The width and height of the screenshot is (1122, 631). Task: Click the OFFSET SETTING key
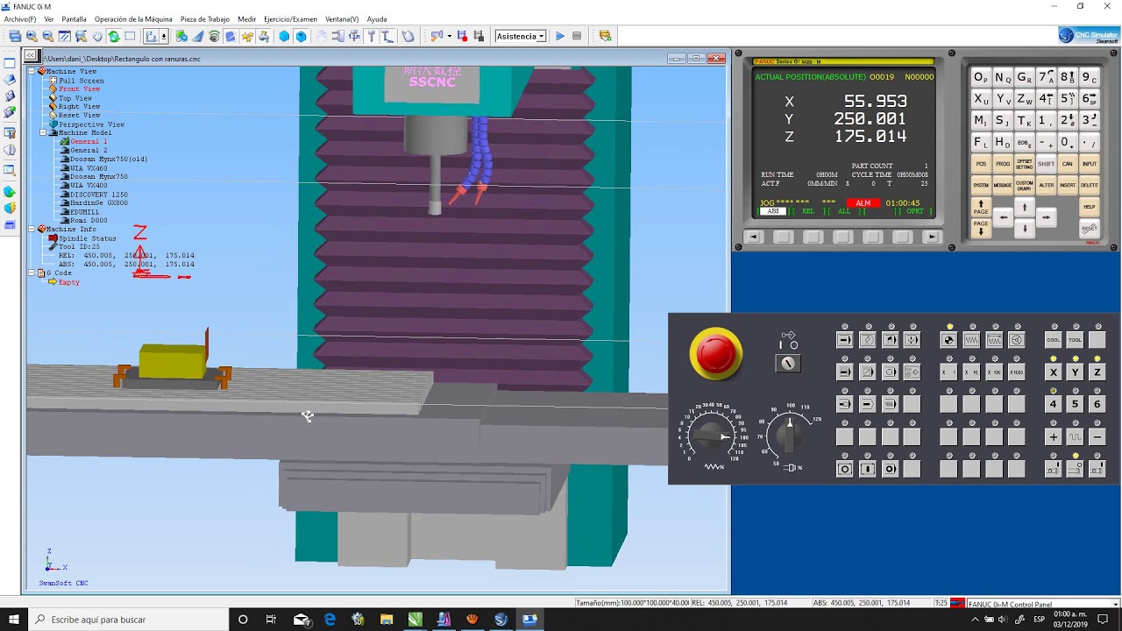[1024, 164]
